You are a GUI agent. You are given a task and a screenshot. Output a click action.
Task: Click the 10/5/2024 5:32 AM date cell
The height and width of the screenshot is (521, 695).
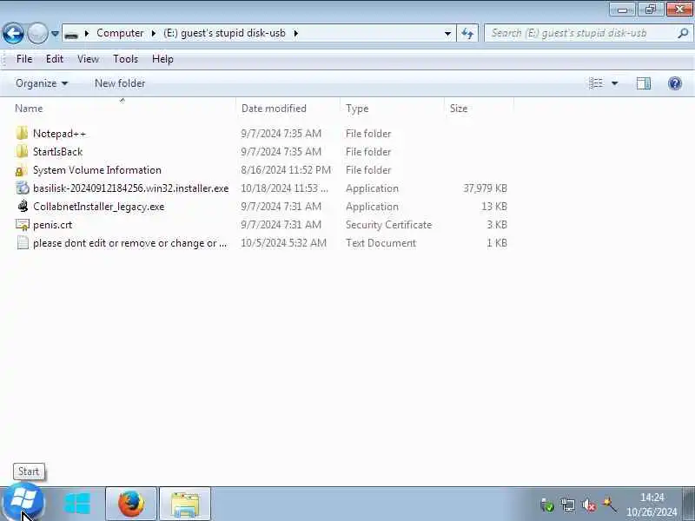pyautogui.click(x=284, y=243)
